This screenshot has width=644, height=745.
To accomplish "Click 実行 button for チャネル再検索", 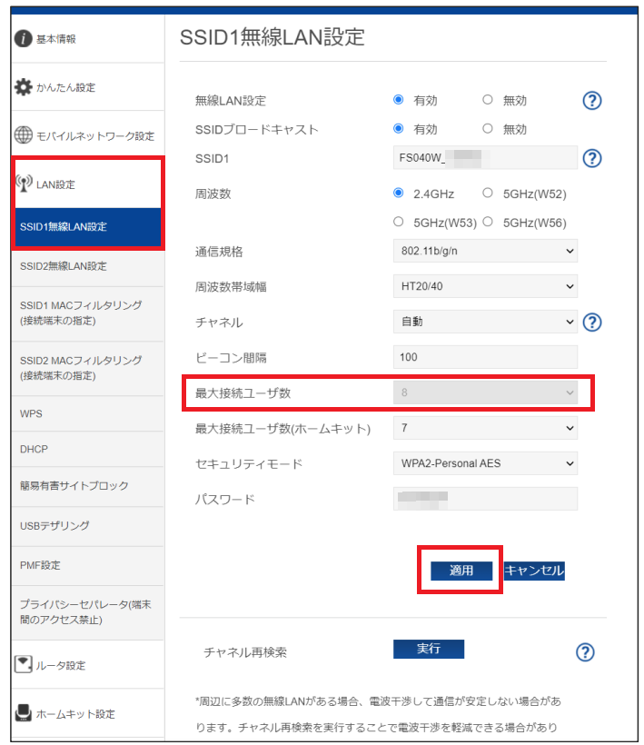I will (429, 649).
